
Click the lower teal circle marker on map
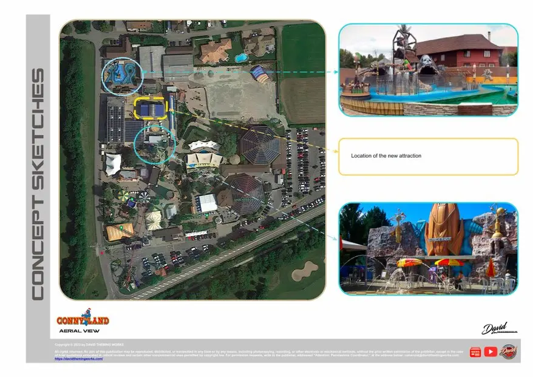pyautogui.click(x=154, y=143)
